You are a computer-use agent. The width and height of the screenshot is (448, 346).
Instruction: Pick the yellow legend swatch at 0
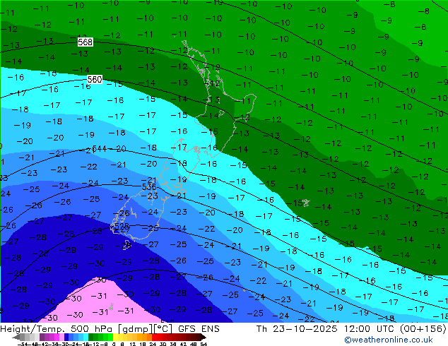(x=115, y=338)
